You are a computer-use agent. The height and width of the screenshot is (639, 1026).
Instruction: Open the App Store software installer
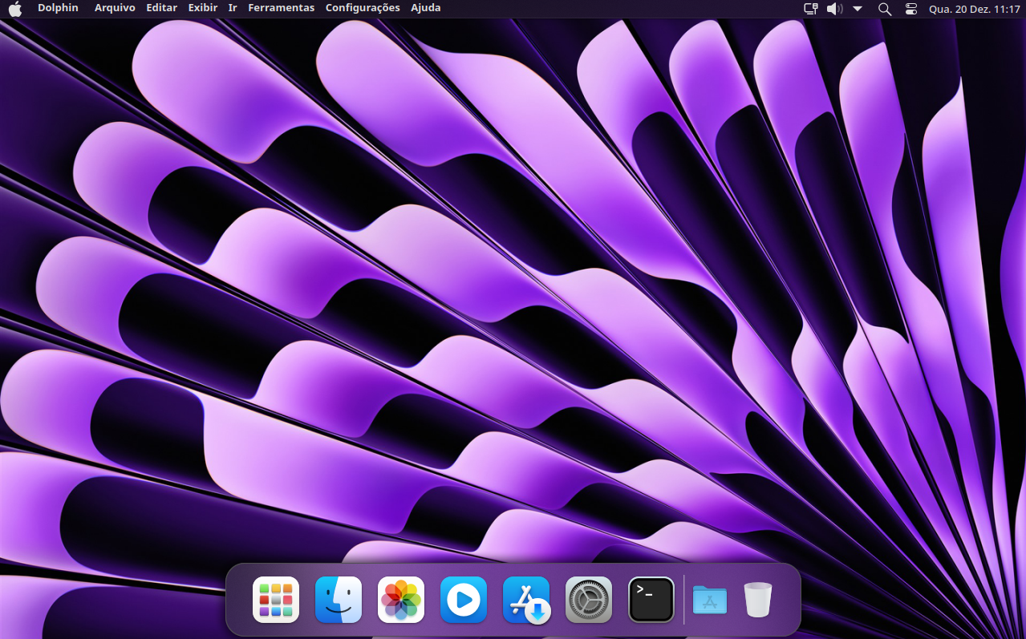(x=526, y=600)
